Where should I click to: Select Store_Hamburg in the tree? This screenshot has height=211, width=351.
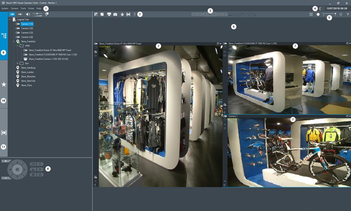[x=28, y=68]
